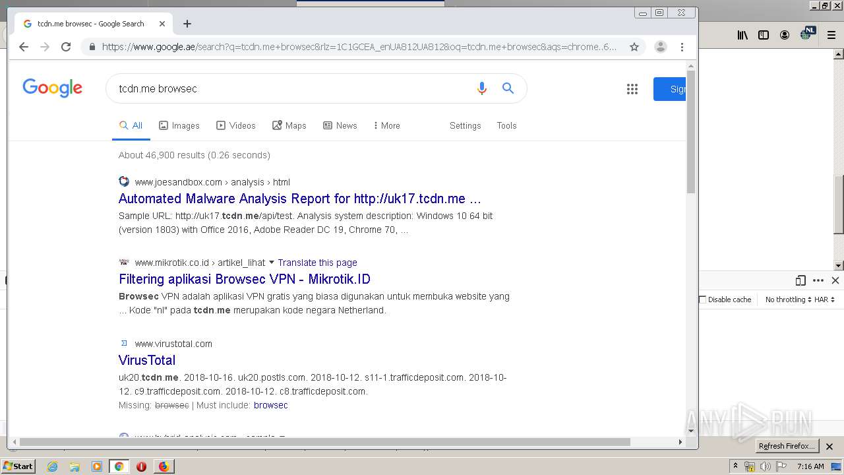Go back in Chrome history
This screenshot has width=844, height=475.
[24, 47]
